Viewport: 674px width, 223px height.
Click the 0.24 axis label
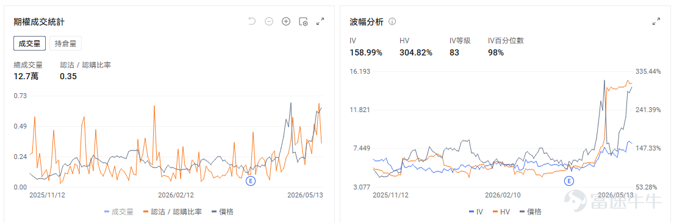[20, 157]
